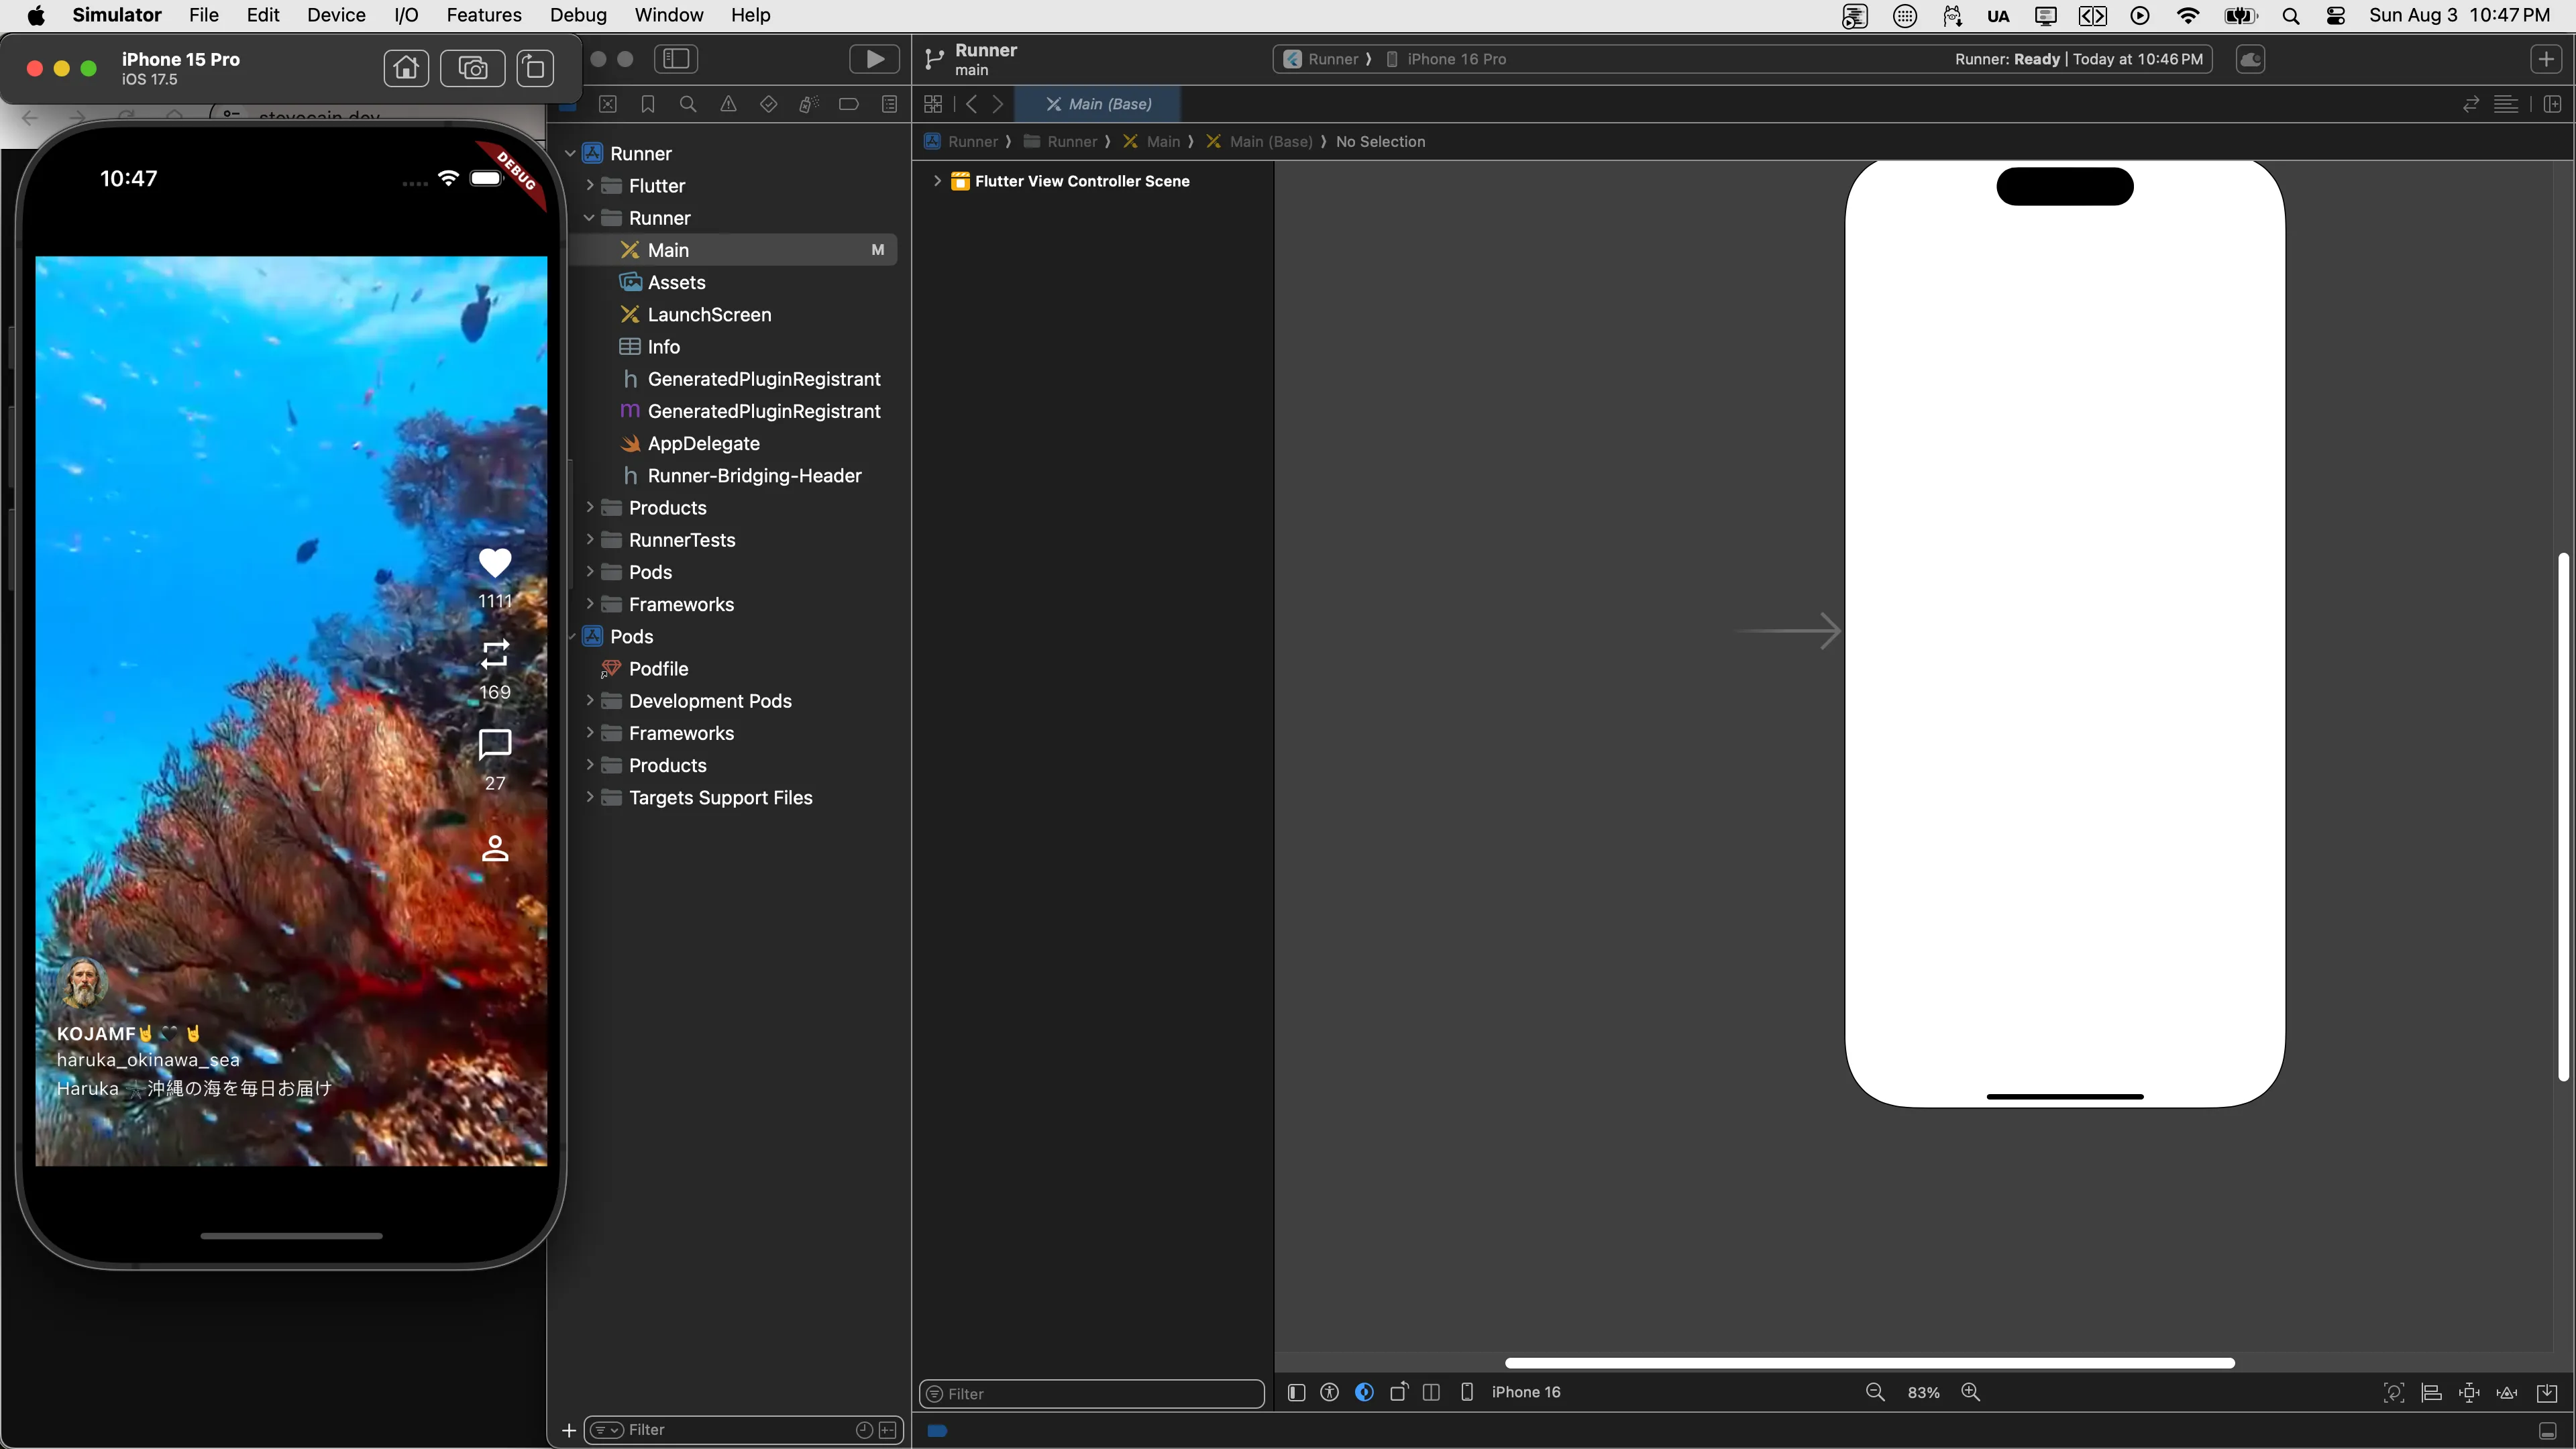
Task: Expand the Development Pods folder
Action: pyautogui.click(x=589, y=700)
